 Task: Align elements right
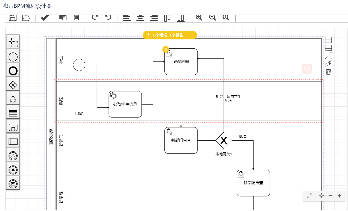pyautogui.click(x=154, y=18)
